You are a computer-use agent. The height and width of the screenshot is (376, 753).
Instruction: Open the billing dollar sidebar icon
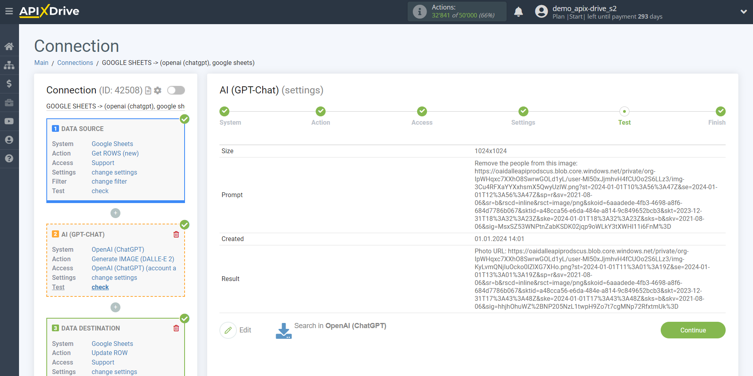tap(9, 84)
